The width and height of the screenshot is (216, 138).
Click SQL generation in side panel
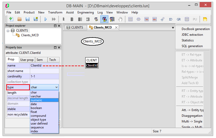[x=192, y=46]
